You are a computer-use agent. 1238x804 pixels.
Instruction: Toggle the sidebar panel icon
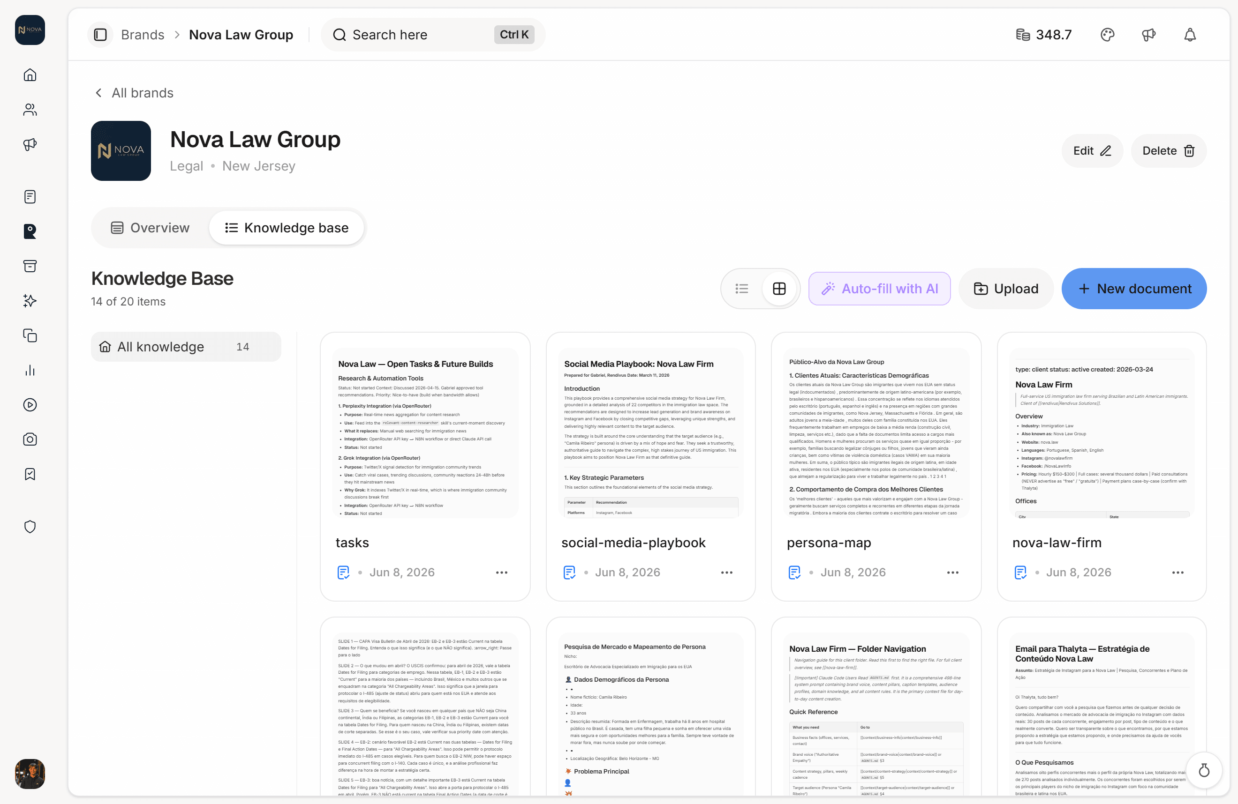pos(100,35)
